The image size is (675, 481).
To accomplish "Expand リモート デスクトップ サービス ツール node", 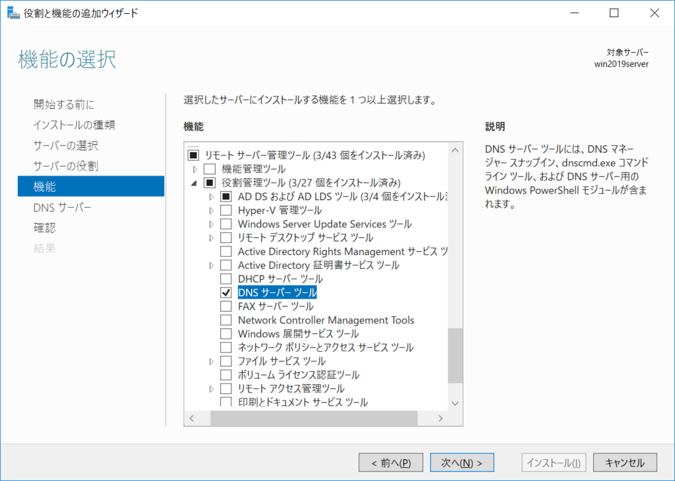I will [212, 238].
